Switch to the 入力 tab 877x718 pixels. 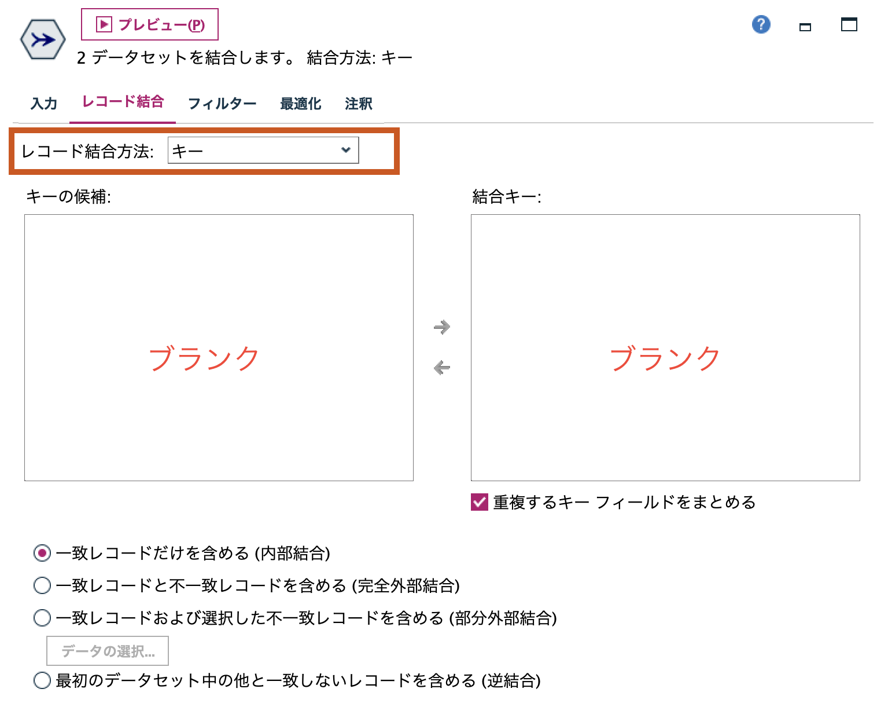(43, 103)
